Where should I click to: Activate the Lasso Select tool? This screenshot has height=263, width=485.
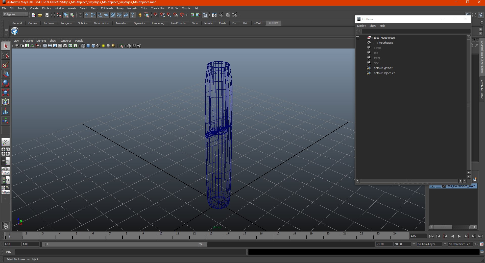pyautogui.click(x=6, y=55)
